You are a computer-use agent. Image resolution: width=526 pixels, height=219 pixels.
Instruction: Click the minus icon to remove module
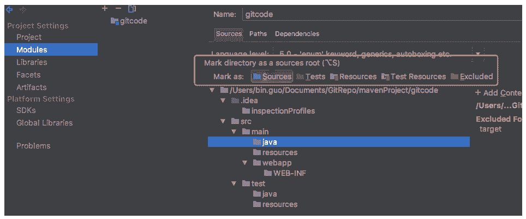point(118,8)
